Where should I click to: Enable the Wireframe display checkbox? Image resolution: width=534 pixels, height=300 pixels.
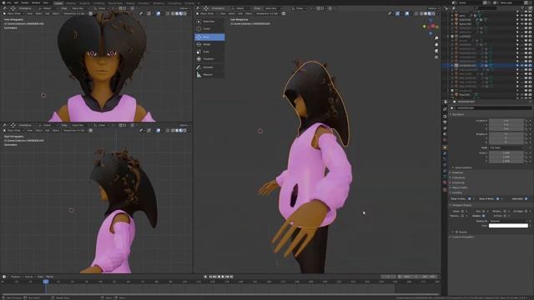click(x=504, y=211)
